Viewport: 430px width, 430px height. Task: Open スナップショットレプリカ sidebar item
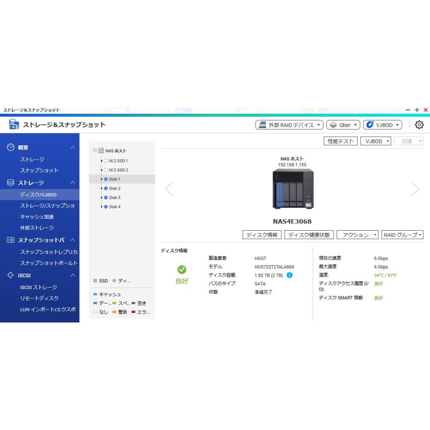click(x=49, y=252)
